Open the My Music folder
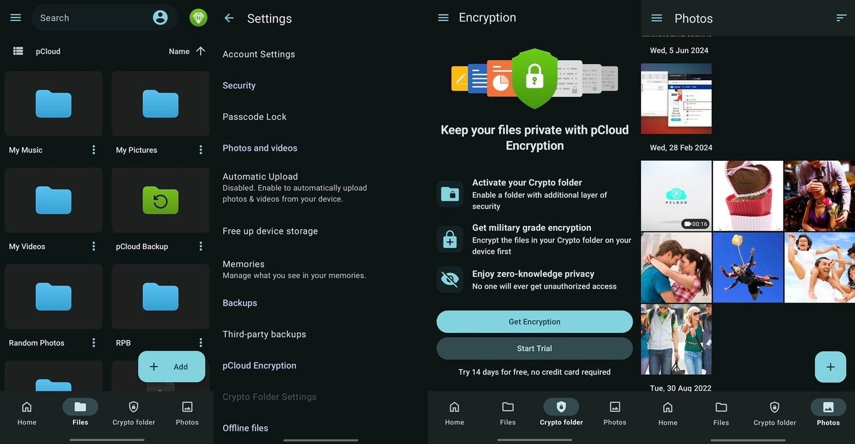 click(x=53, y=104)
